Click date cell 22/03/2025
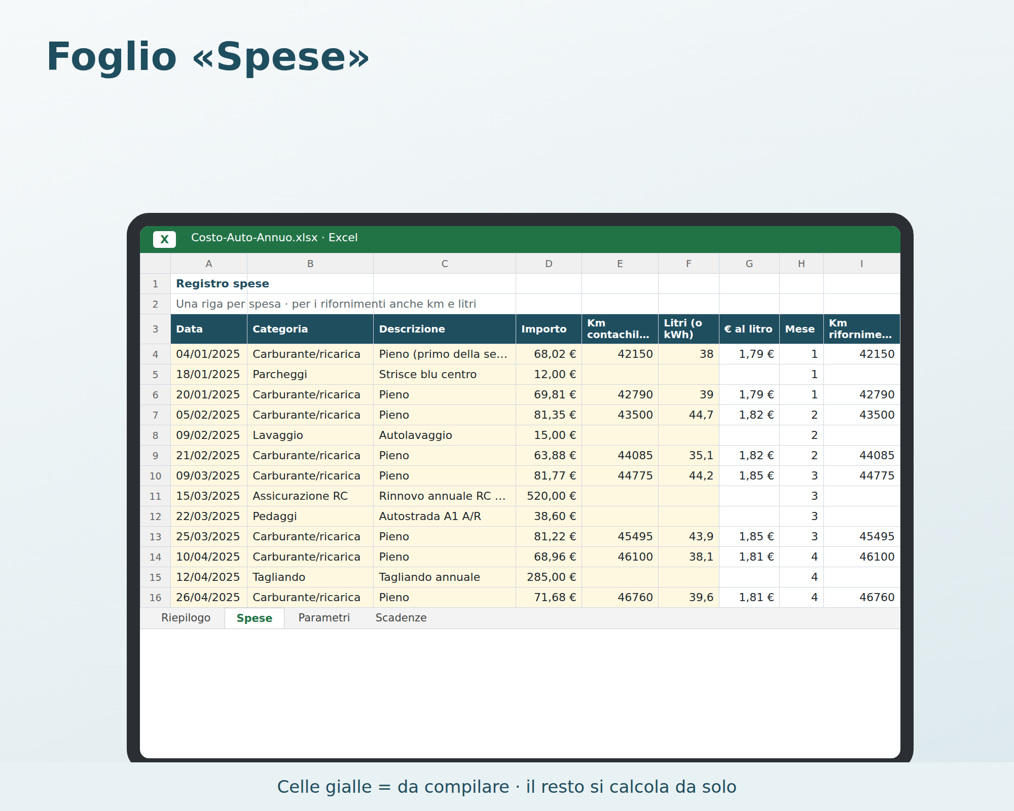Screen dimensions: 1014x811 click(x=209, y=517)
